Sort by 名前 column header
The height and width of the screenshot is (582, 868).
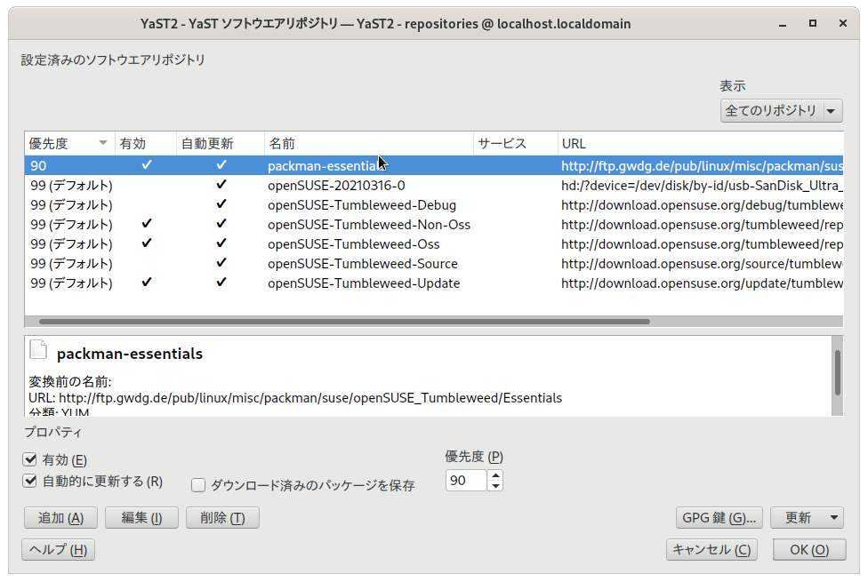click(x=369, y=143)
